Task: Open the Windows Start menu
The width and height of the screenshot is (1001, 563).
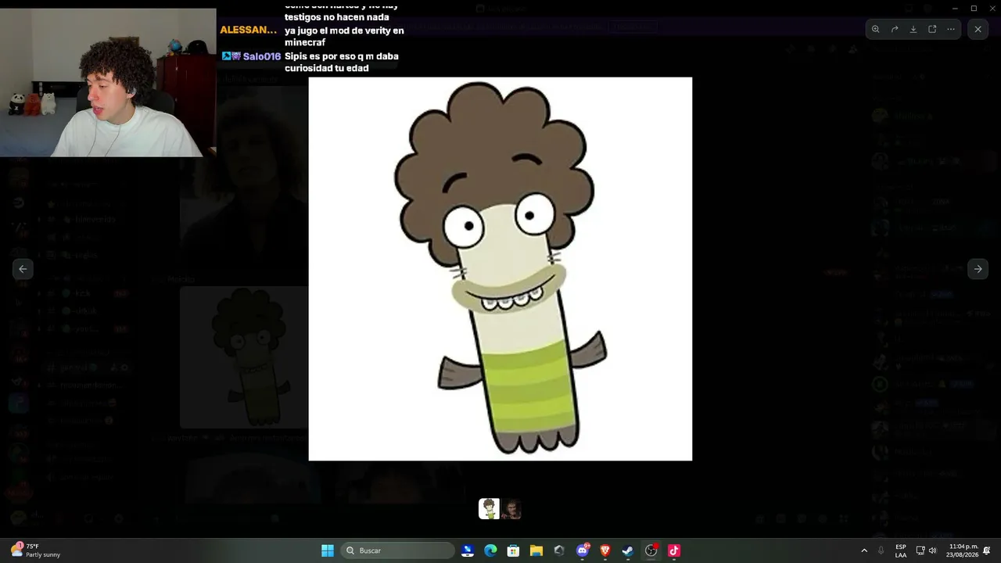Action: click(x=328, y=550)
